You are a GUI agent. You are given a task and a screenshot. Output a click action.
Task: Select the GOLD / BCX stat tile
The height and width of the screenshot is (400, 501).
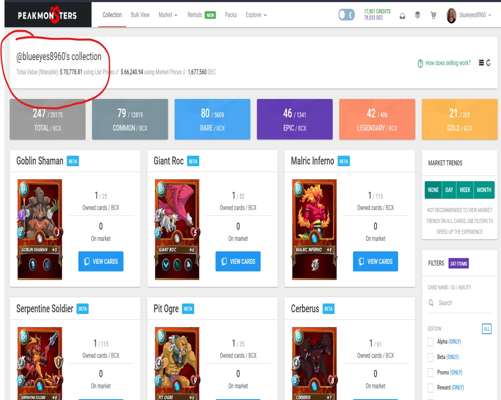click(x=460, y=119)
